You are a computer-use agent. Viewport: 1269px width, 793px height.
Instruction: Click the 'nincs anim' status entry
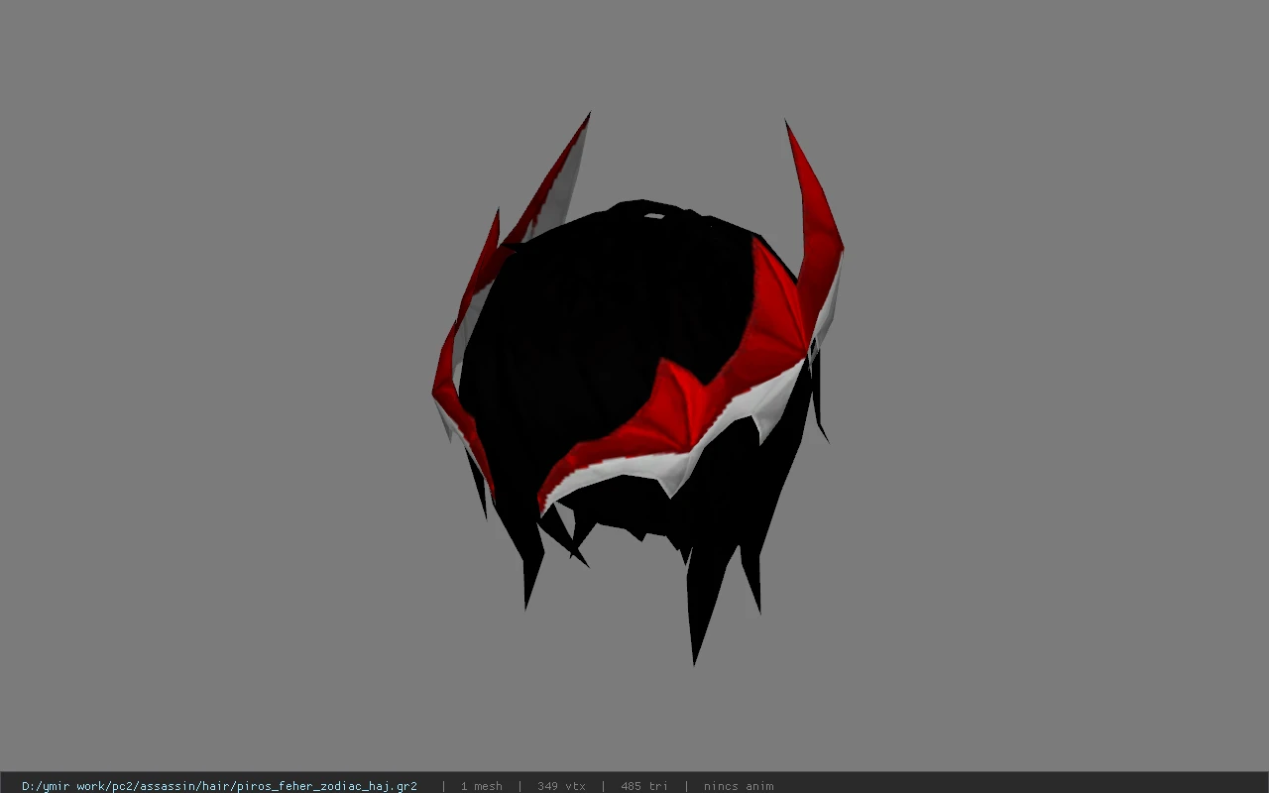tap(739, 786)
